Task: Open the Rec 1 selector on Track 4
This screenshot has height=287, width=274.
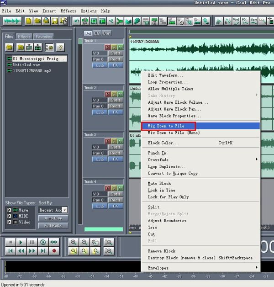Action: [116, 200]
